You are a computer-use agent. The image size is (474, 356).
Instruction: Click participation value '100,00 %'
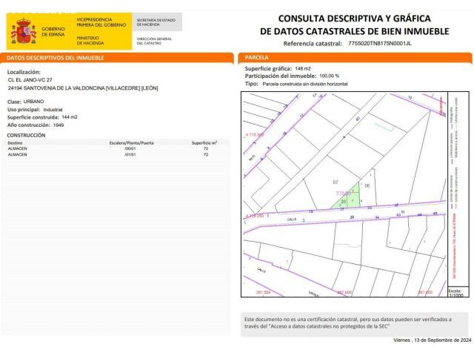click(329, 76)
